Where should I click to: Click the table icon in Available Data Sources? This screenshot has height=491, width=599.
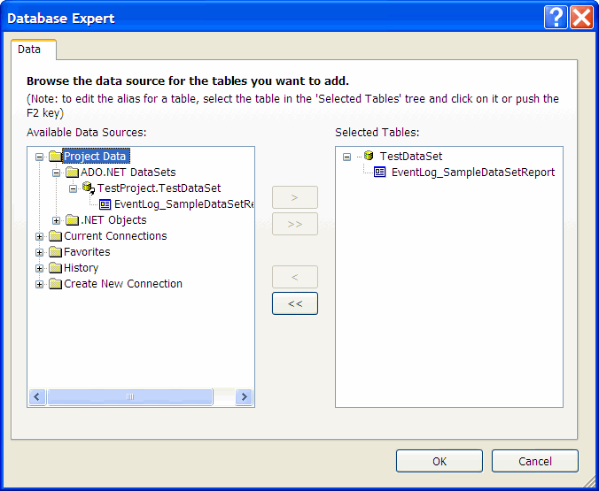[105, 204]
